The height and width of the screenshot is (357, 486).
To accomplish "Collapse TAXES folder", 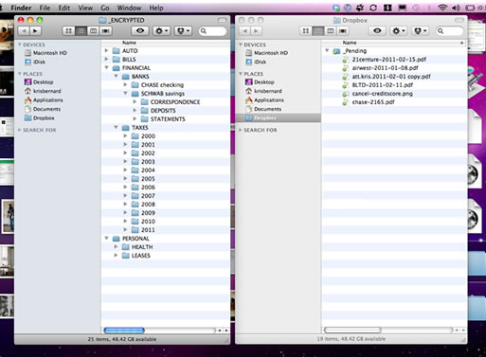I will [116, 127].
